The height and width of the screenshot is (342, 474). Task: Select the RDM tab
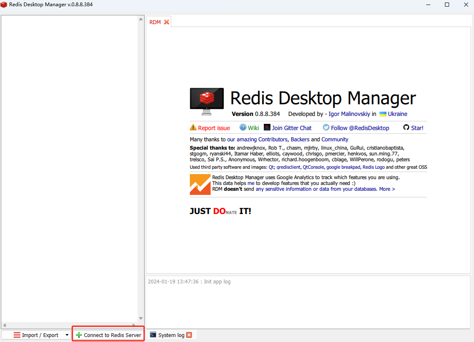pos(155,22)
